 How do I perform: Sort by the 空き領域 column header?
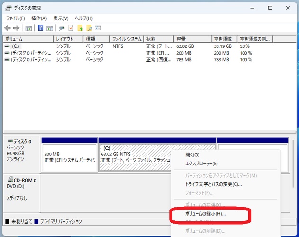[x=224, y=39]
